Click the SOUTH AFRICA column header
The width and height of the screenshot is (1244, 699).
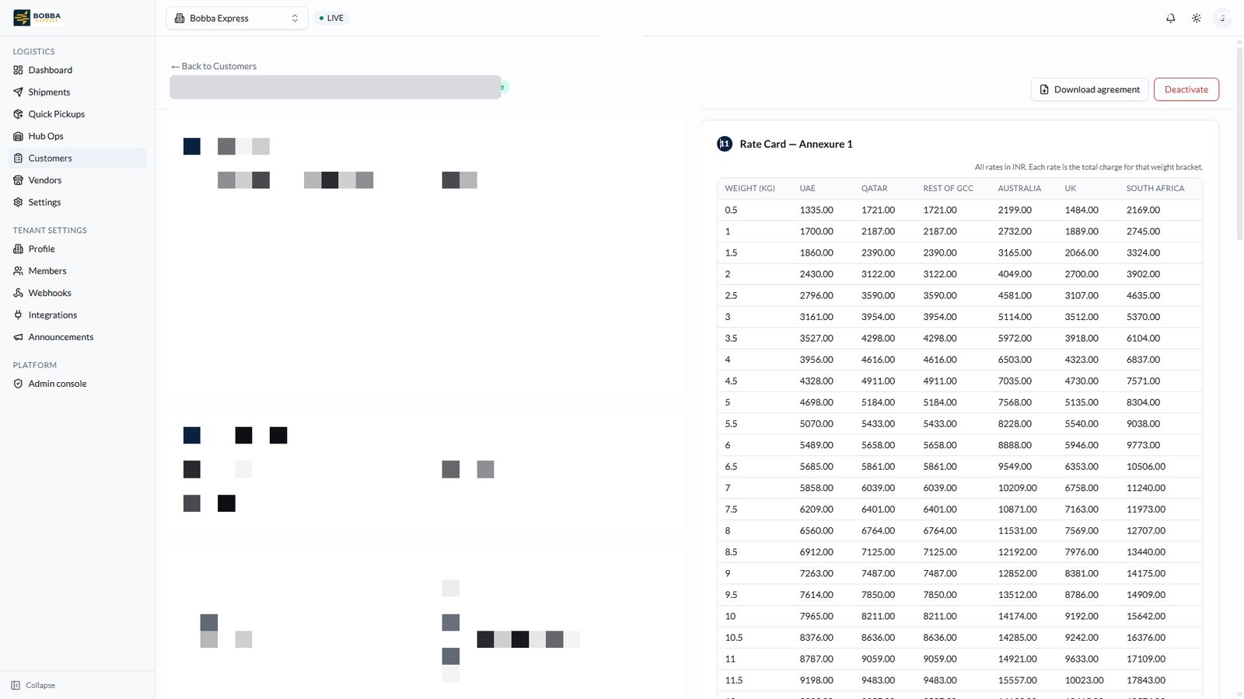(1155, 188)
